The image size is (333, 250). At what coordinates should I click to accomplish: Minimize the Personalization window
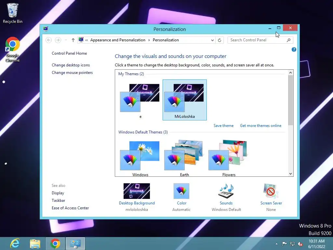(270, 28)
